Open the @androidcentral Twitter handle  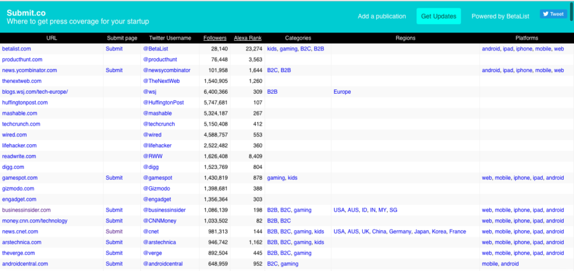pyautogui.click(x=163, y=264)
